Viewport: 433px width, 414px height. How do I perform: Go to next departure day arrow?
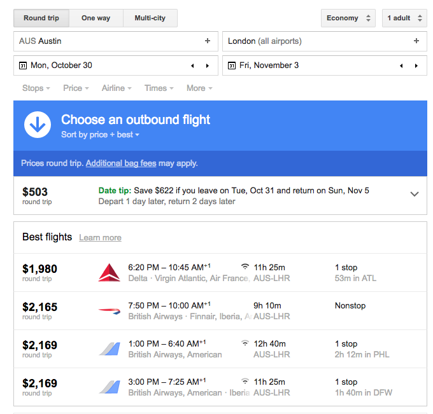pos(208,66)
